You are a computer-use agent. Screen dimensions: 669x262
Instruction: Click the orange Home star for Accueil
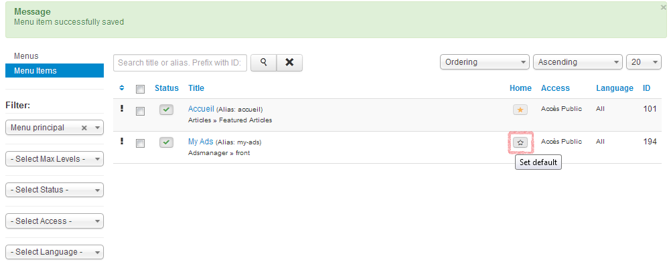pos(520,110)
